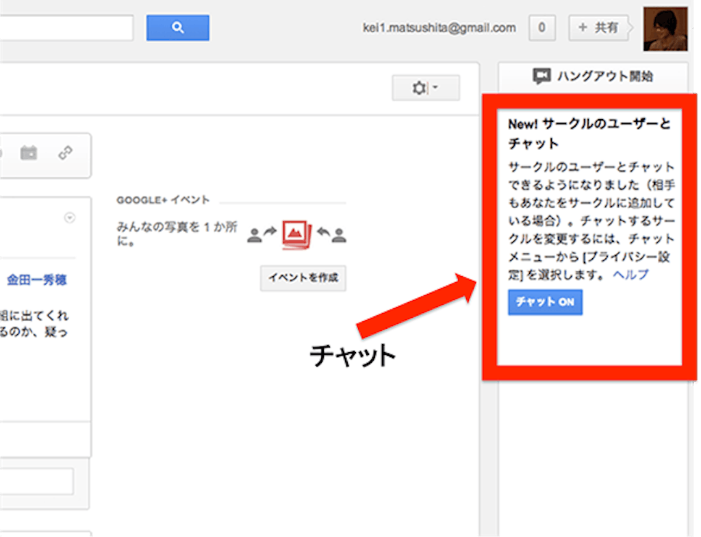The image size is (701, 537).
Task: Click the みんなの写真を 1 か所に event text
Action: coord(175,234)
